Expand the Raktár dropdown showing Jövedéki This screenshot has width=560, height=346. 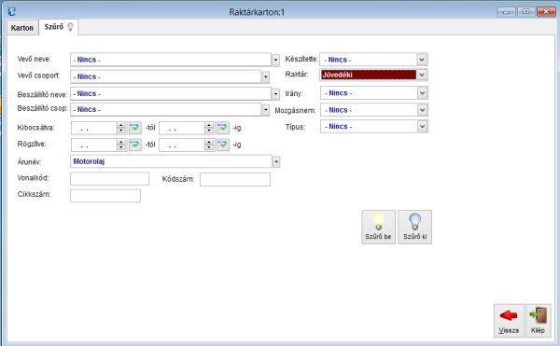pos(422,75)
